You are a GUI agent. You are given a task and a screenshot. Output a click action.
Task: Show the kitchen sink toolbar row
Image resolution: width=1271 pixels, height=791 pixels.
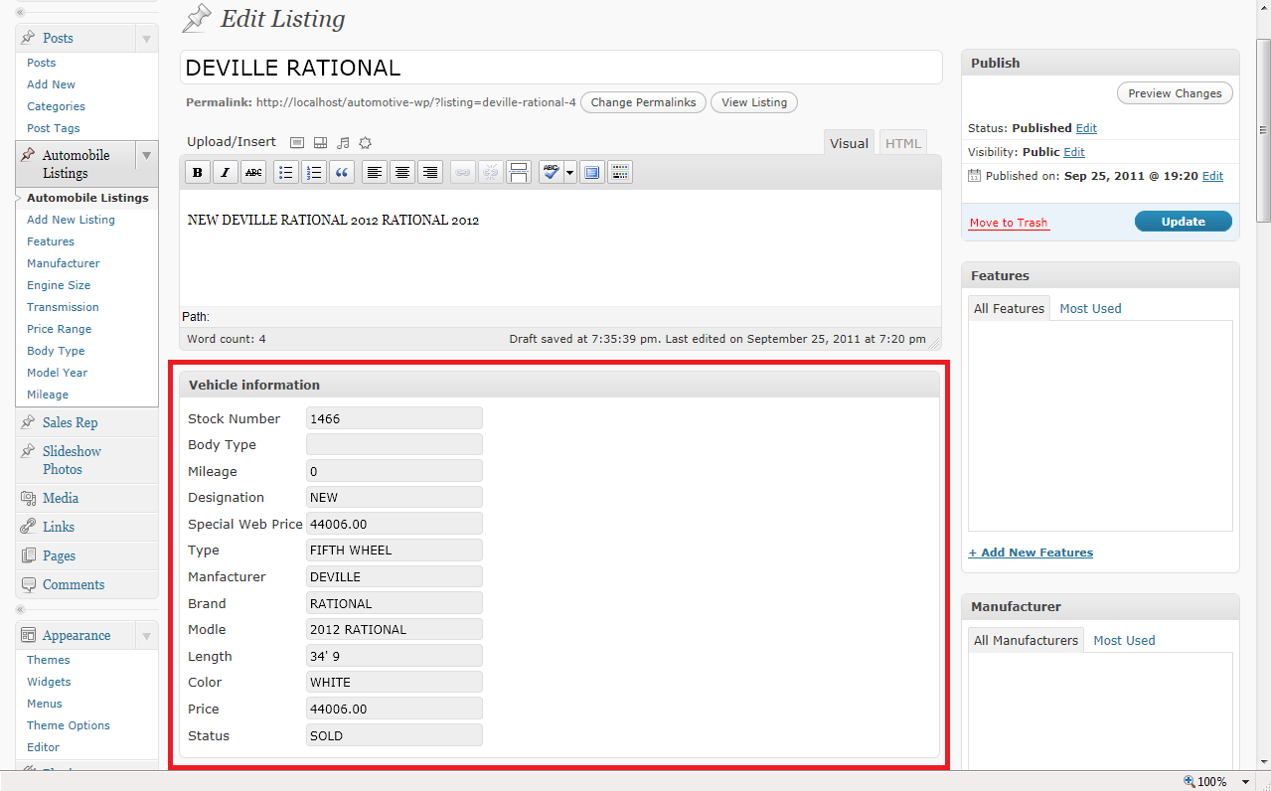tap(620, 173)
